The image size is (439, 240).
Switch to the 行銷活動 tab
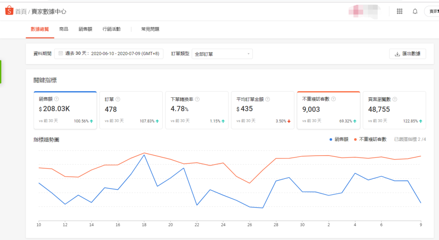111,29
